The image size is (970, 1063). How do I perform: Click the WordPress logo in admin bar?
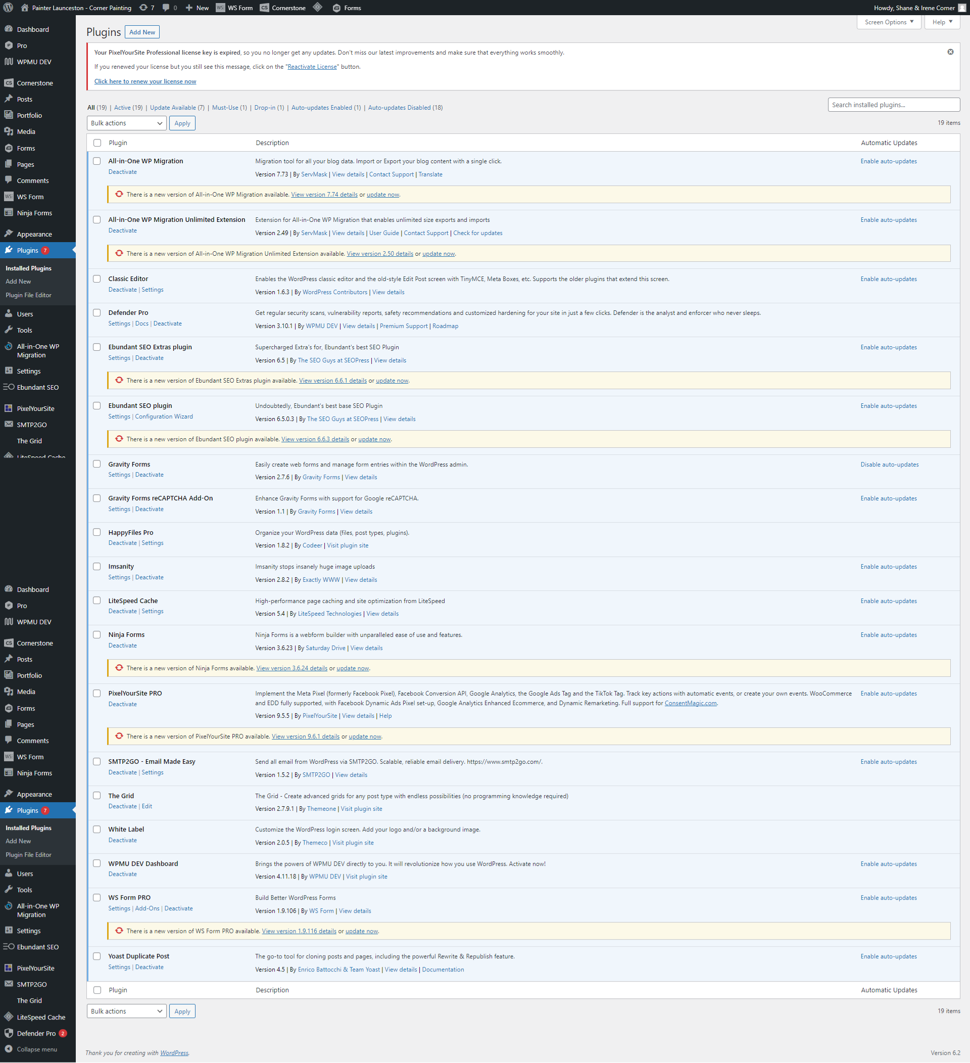pos(9,8)
